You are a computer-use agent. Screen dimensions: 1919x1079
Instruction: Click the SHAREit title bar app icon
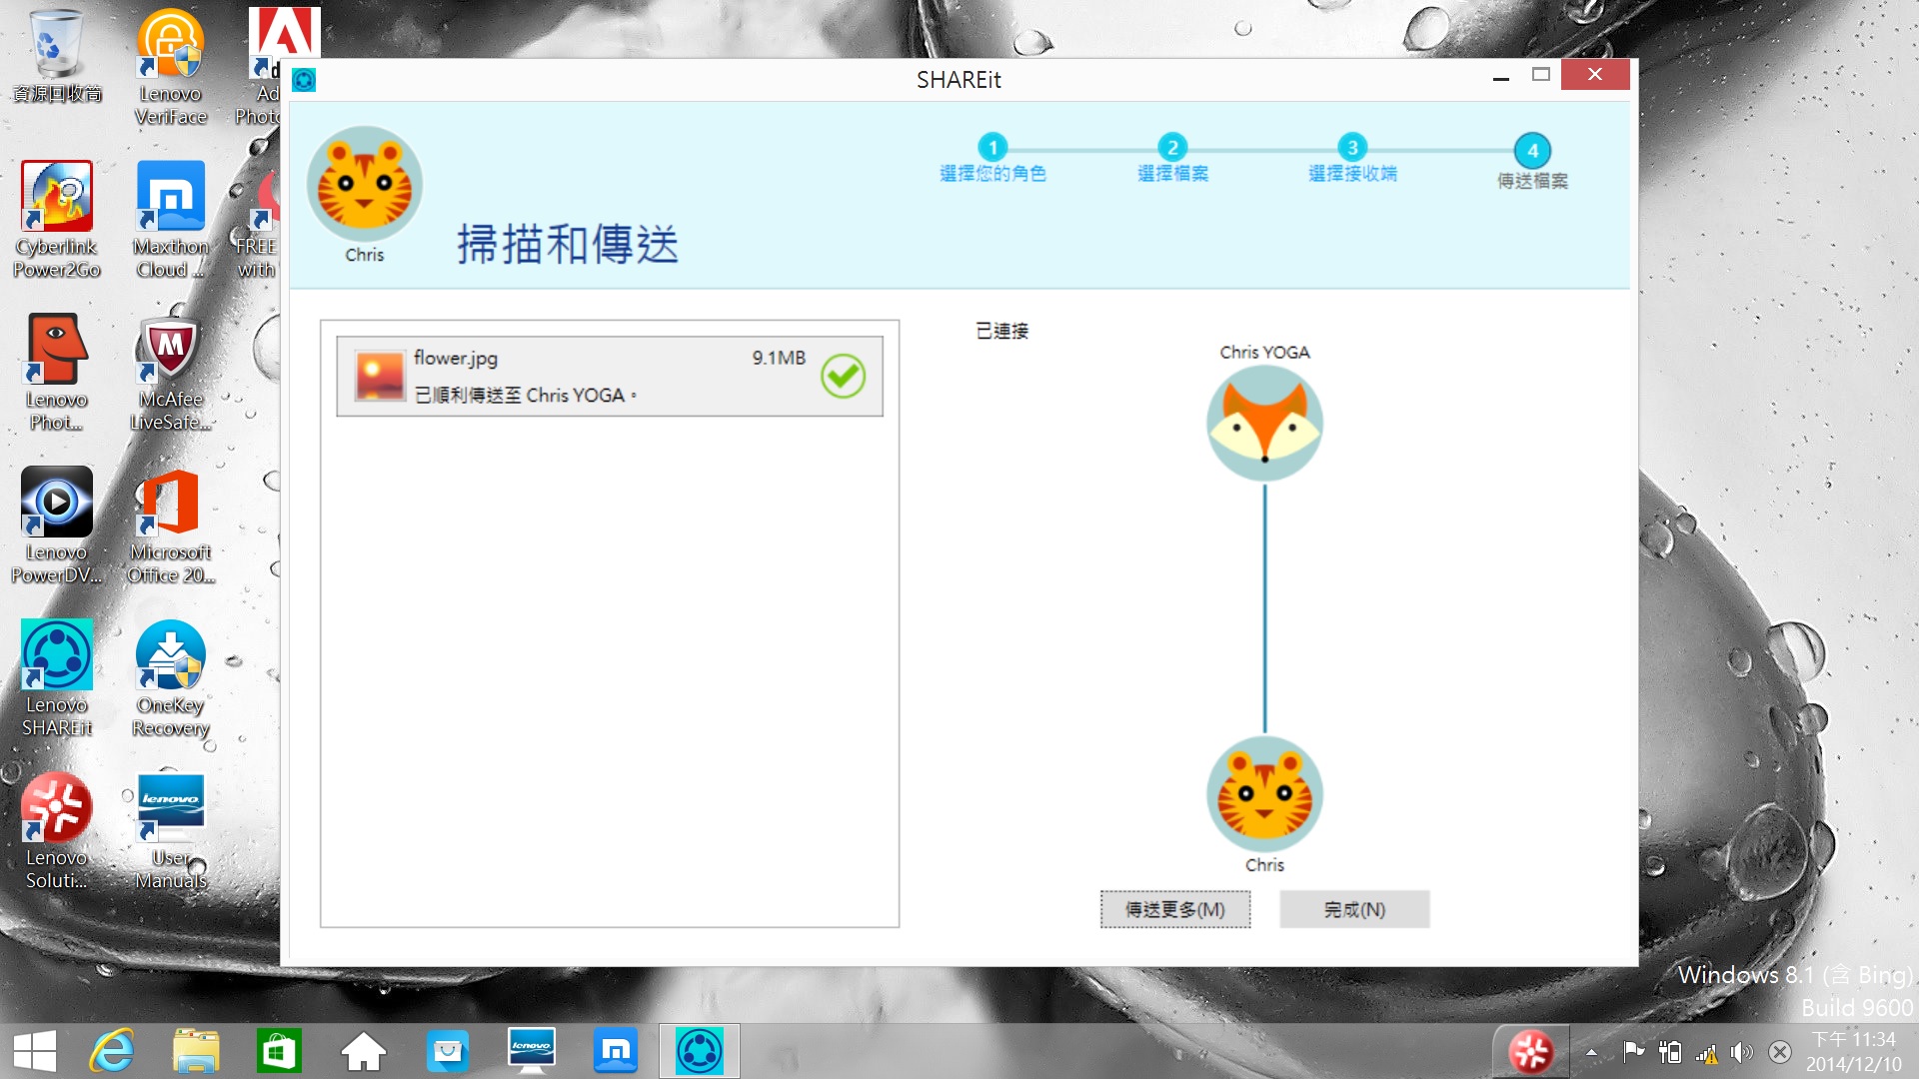(x=304, y=80)
